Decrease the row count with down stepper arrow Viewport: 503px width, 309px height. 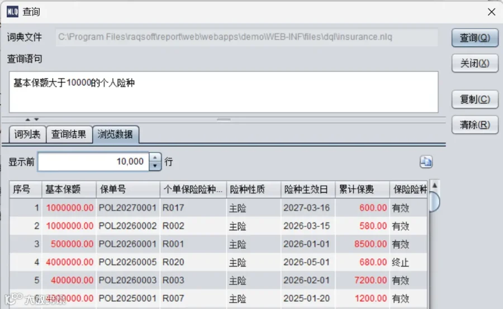[x=155, y=166]
